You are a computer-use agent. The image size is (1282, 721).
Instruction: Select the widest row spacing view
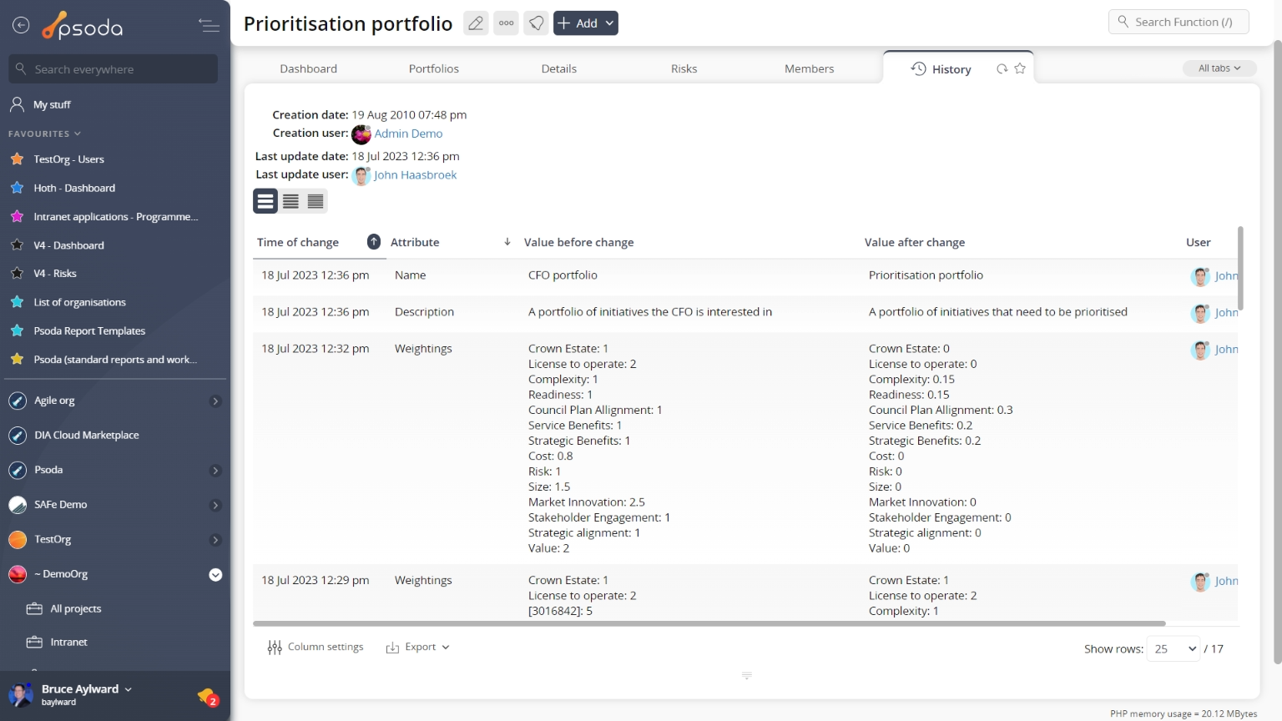coord(265,201)
